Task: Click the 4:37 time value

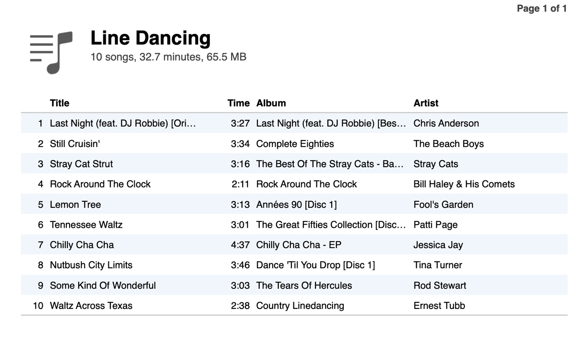Action: [x=240, y=245]
